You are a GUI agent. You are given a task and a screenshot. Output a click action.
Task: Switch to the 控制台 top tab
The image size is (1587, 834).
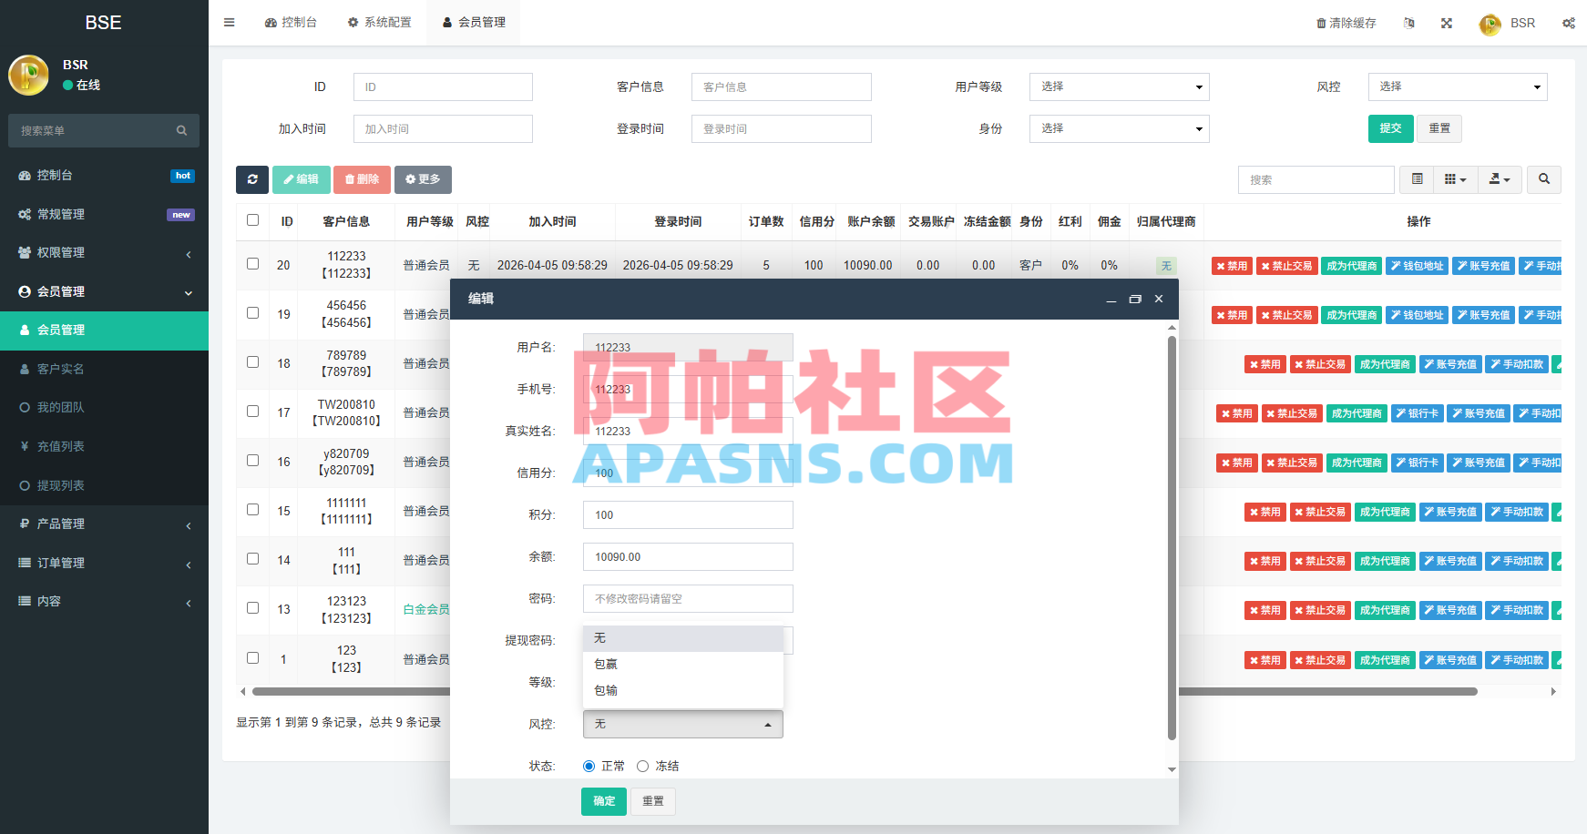tap(291, 23)
